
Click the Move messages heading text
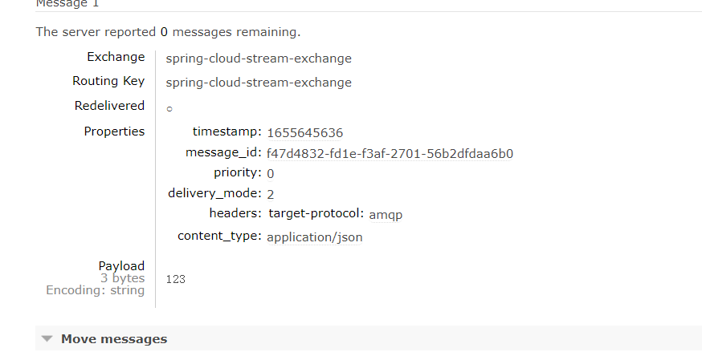point(114,339)
